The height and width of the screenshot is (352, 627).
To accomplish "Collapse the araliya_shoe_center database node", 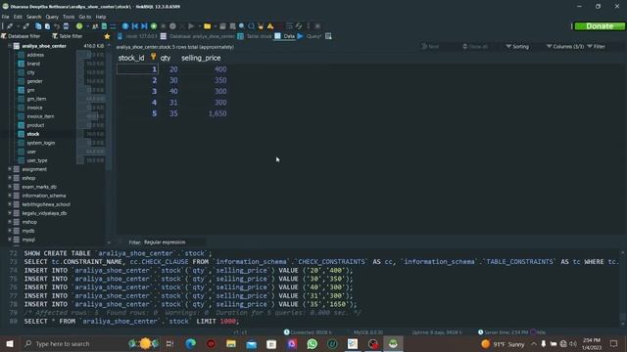I will point(10,46).
